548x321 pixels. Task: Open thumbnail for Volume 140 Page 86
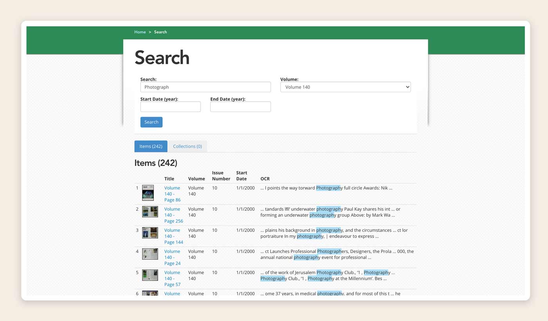(x=148, y=193)
